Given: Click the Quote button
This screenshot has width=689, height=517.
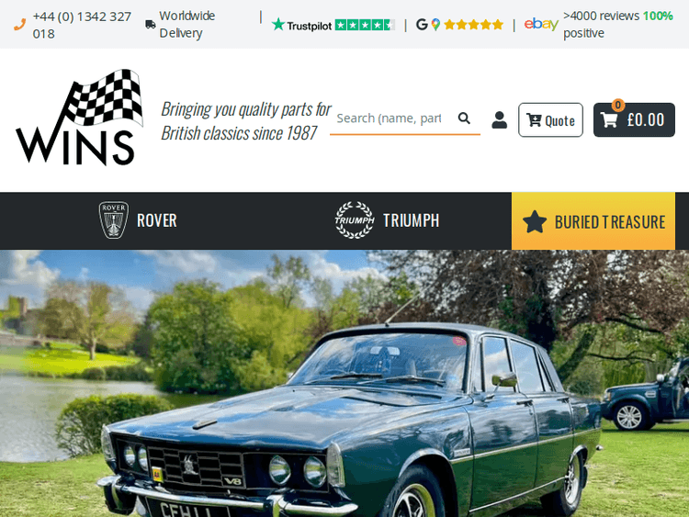Looking at the screenshot, I should (x=550, y=120).
